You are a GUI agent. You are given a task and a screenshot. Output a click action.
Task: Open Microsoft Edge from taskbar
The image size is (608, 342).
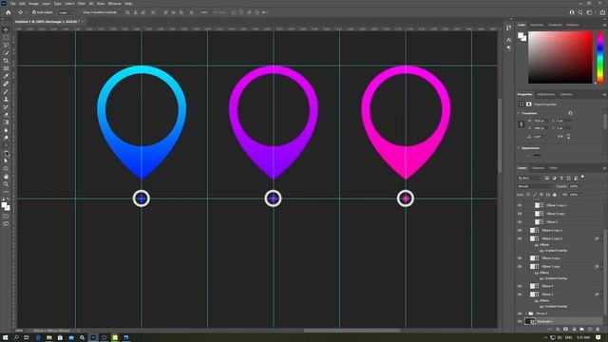tap(38, 338)
